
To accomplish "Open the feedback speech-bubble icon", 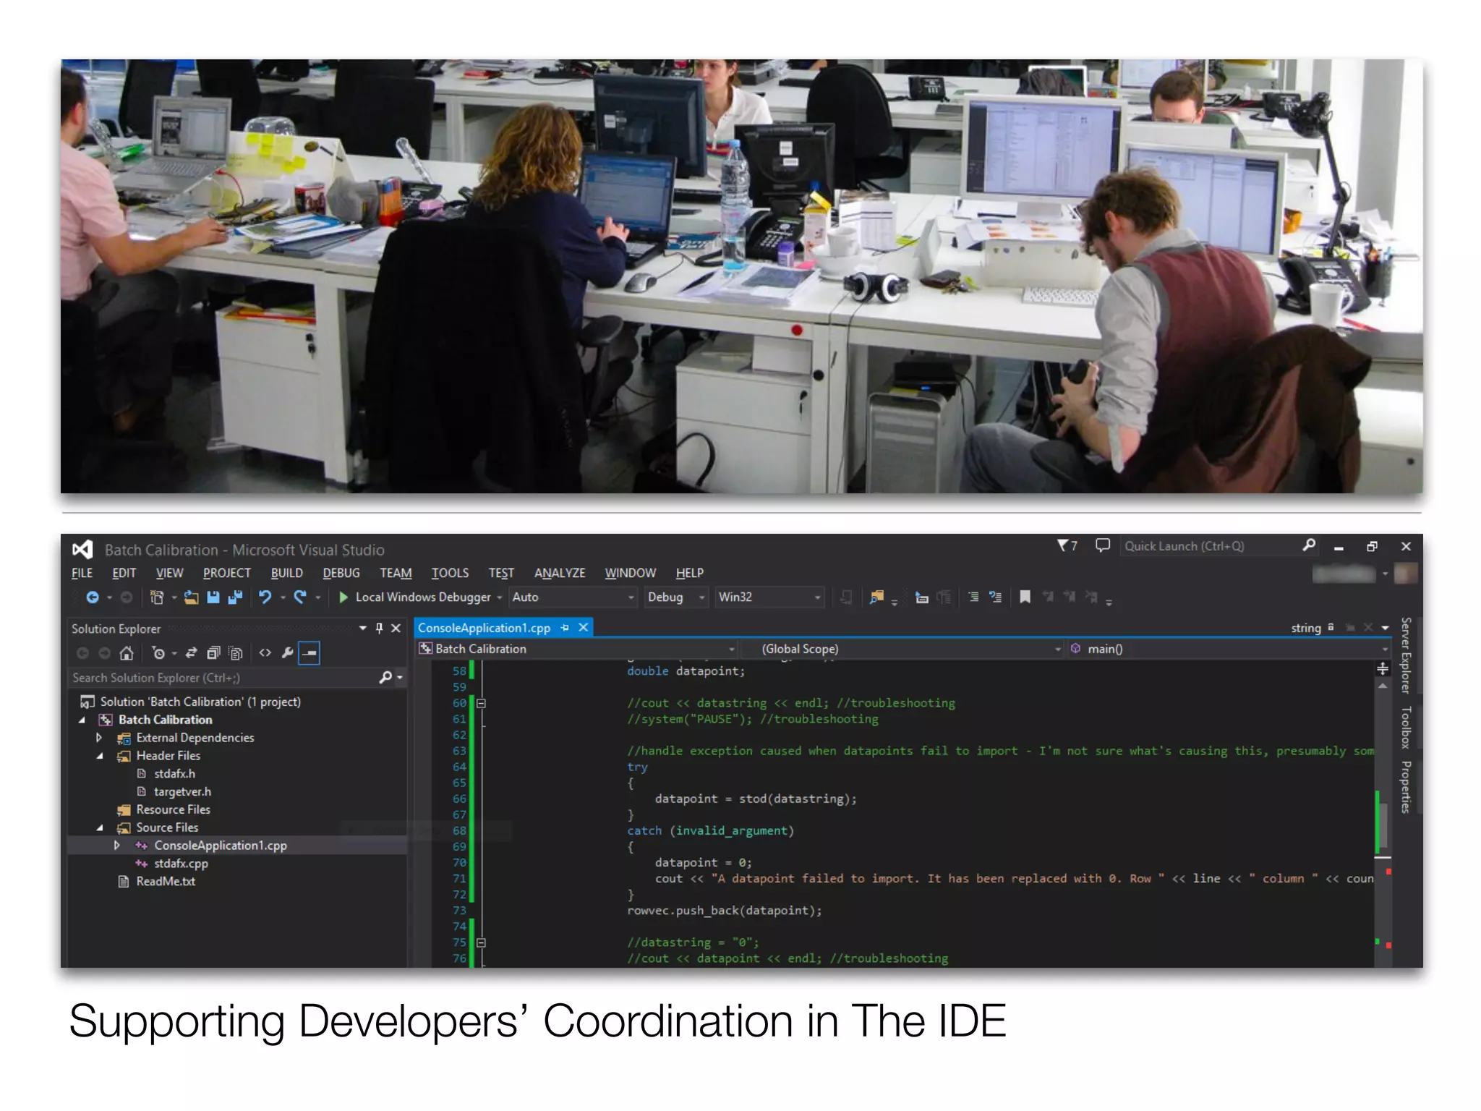I will pos(1102,546).
